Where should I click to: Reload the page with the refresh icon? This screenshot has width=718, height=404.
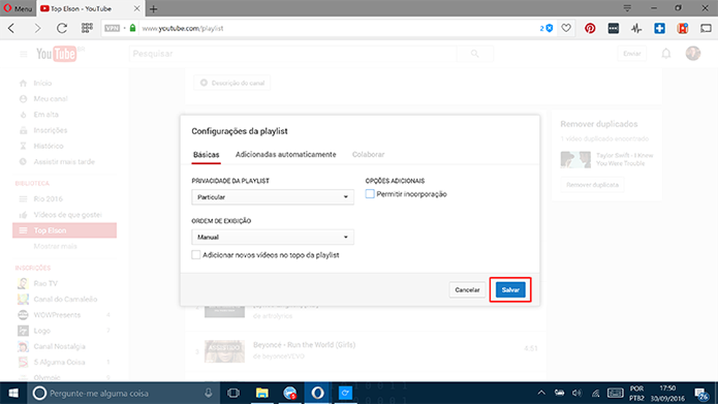[62, 28]
